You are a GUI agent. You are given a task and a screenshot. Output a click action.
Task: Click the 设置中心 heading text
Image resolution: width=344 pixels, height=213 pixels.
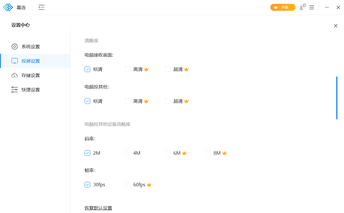[21, 25]
